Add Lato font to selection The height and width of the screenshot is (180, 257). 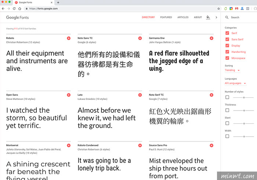(140, 95)
